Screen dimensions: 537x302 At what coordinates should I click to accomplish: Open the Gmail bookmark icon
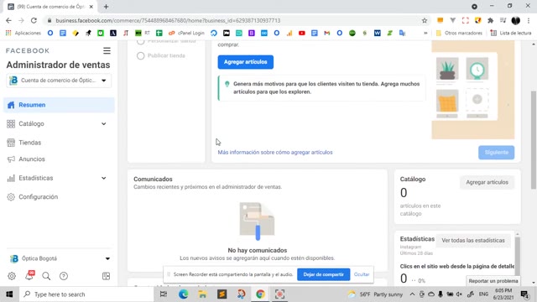tap(326, 33)
